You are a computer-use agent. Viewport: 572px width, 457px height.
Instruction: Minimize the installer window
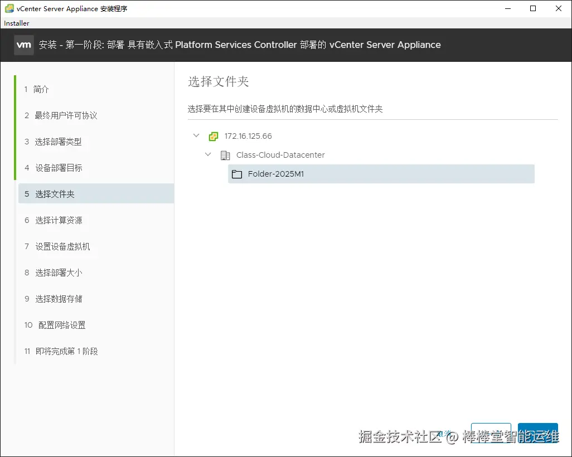pyautogui.click(x=508, y=8)
